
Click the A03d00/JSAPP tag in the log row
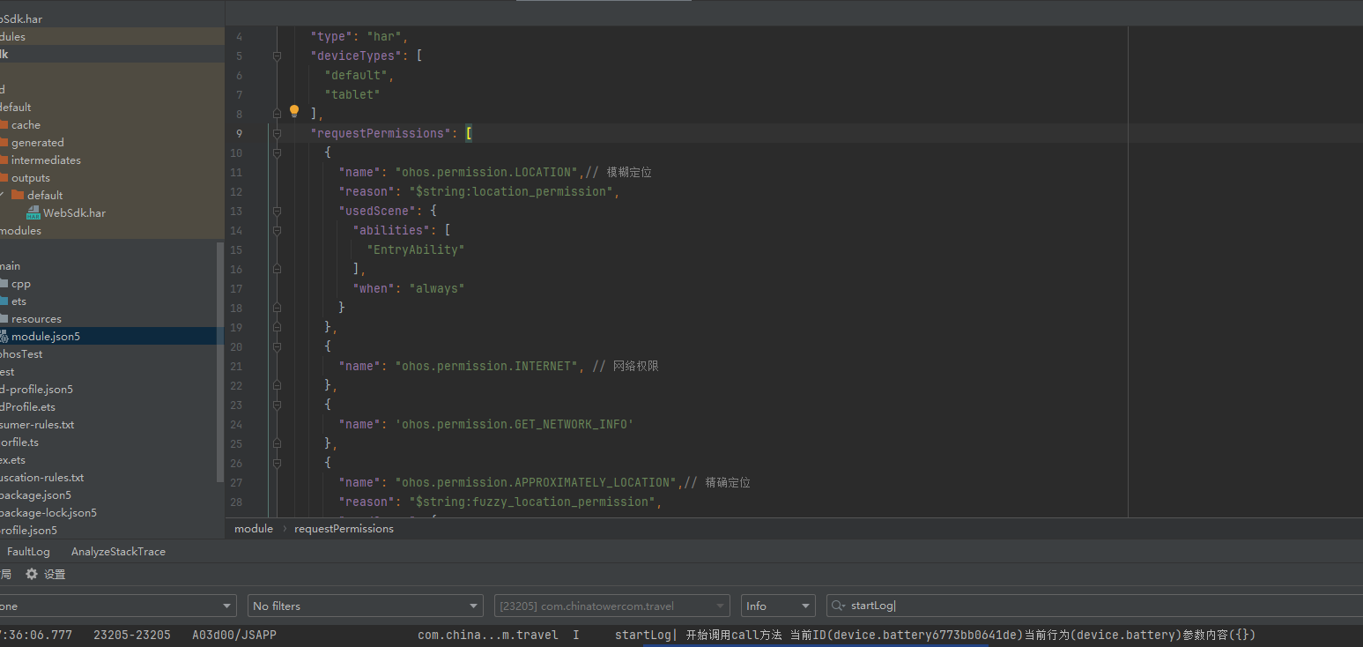234,635
